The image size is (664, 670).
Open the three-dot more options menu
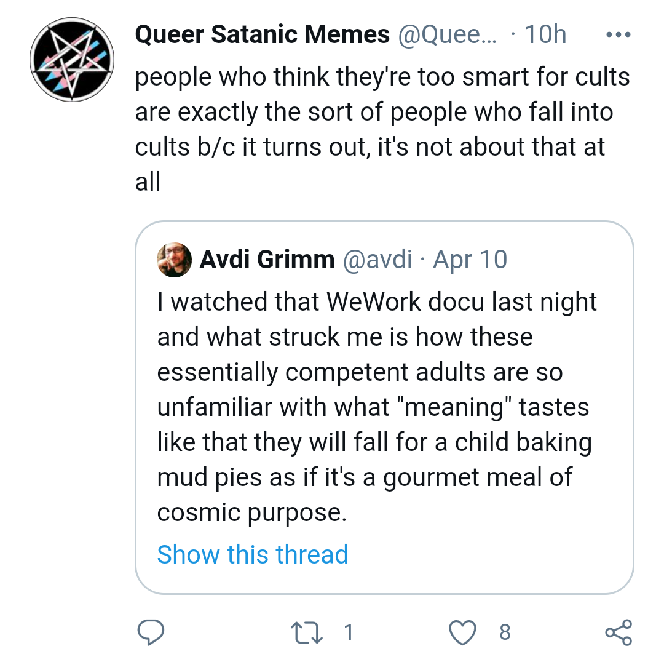point(618,35)
